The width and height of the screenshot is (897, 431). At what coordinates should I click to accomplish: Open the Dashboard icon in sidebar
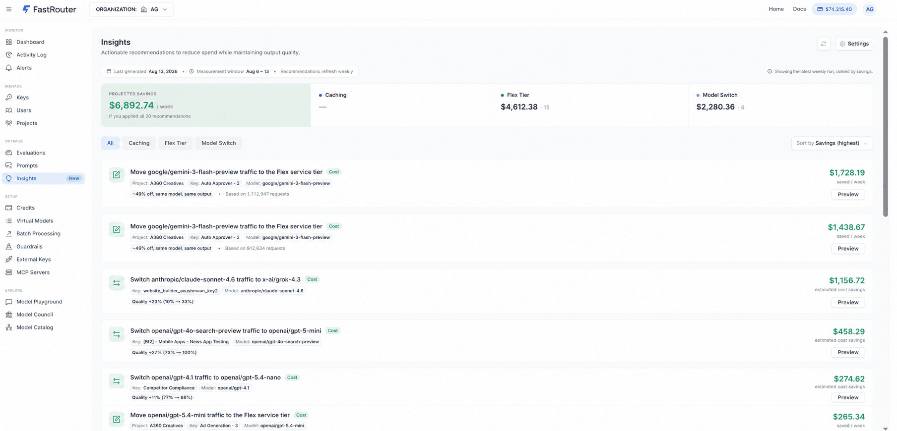(x=9, y=42)
